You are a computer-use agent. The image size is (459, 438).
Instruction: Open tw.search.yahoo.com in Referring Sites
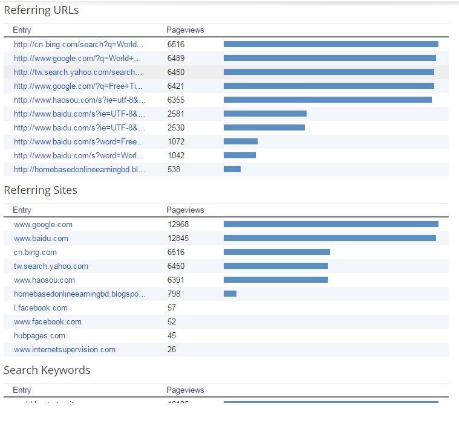tap(51, 266)
